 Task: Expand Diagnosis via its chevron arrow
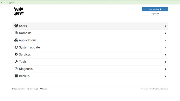165,69
